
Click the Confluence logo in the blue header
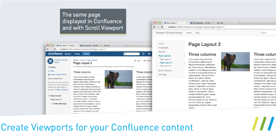coord(55,54)
